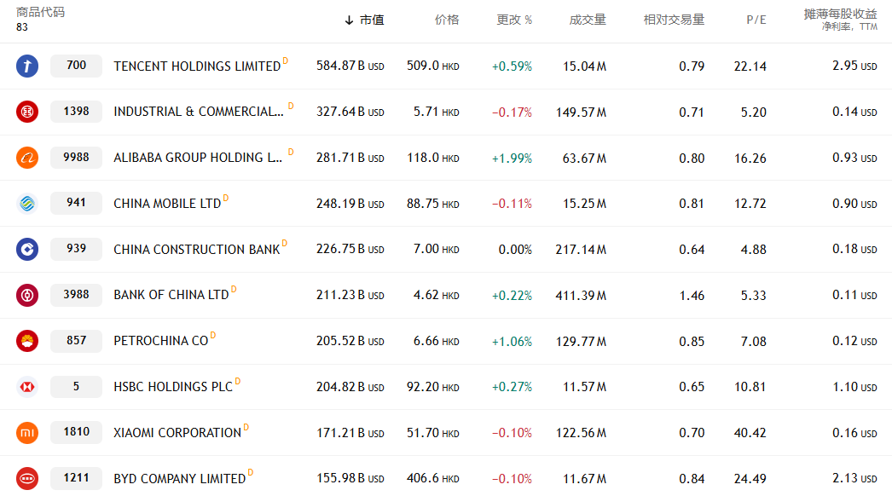Screen dimensions: 892x496
Task: Click the D badge after HSBC HOLDINGS
Action: (238, 381)
